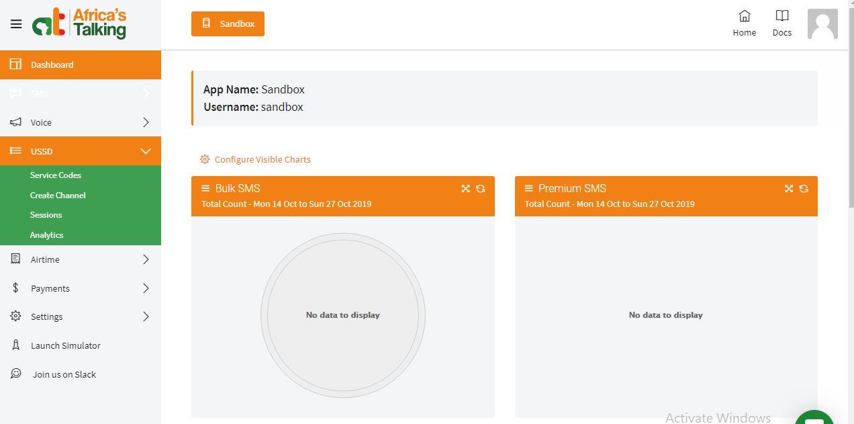Join us on Slack link
The image size is (854, 424).
[x=64, y=374]
